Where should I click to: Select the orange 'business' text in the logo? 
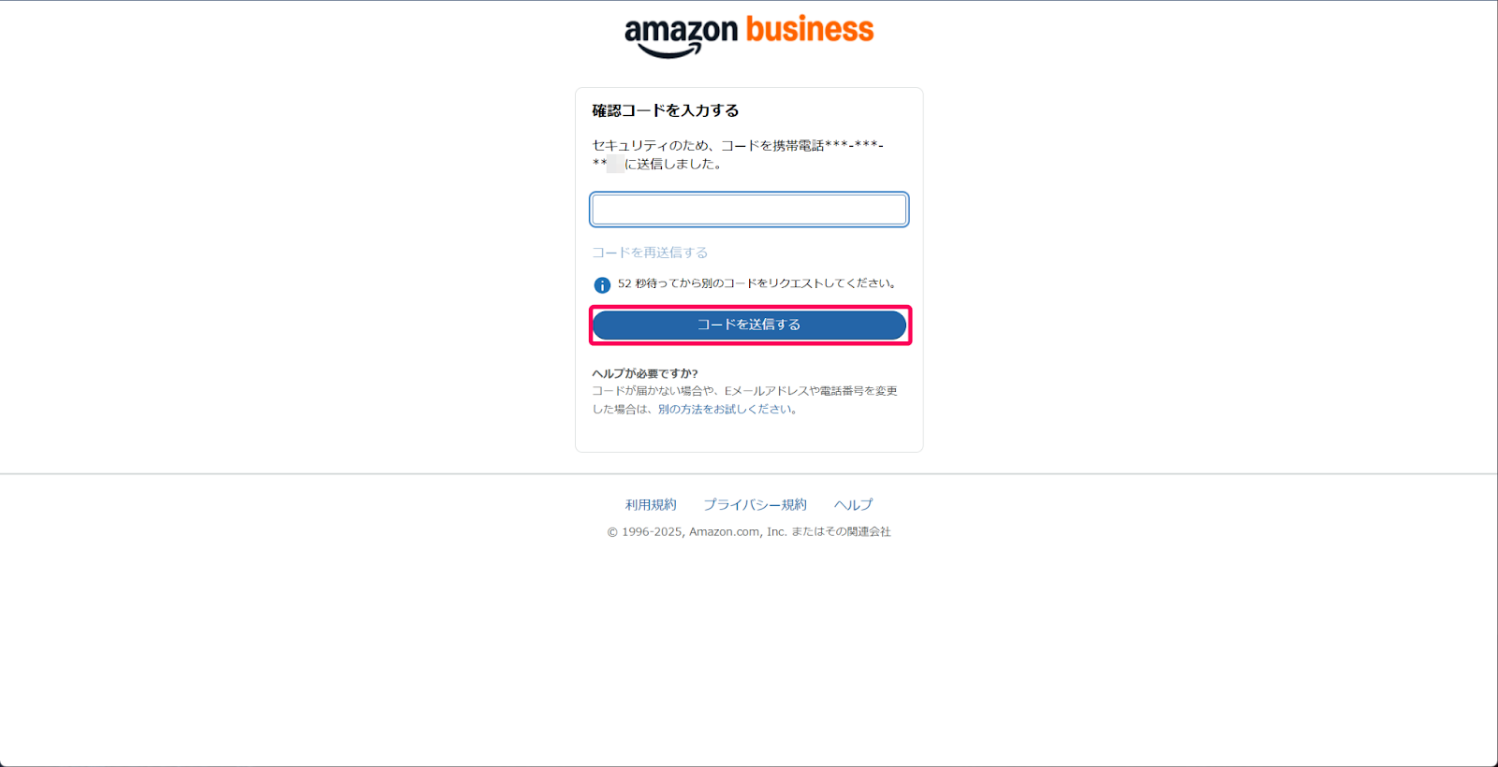coord(809,29)
